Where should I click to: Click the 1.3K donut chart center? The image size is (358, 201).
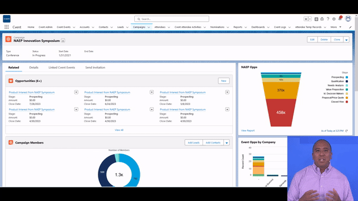(x=119, y=175)
